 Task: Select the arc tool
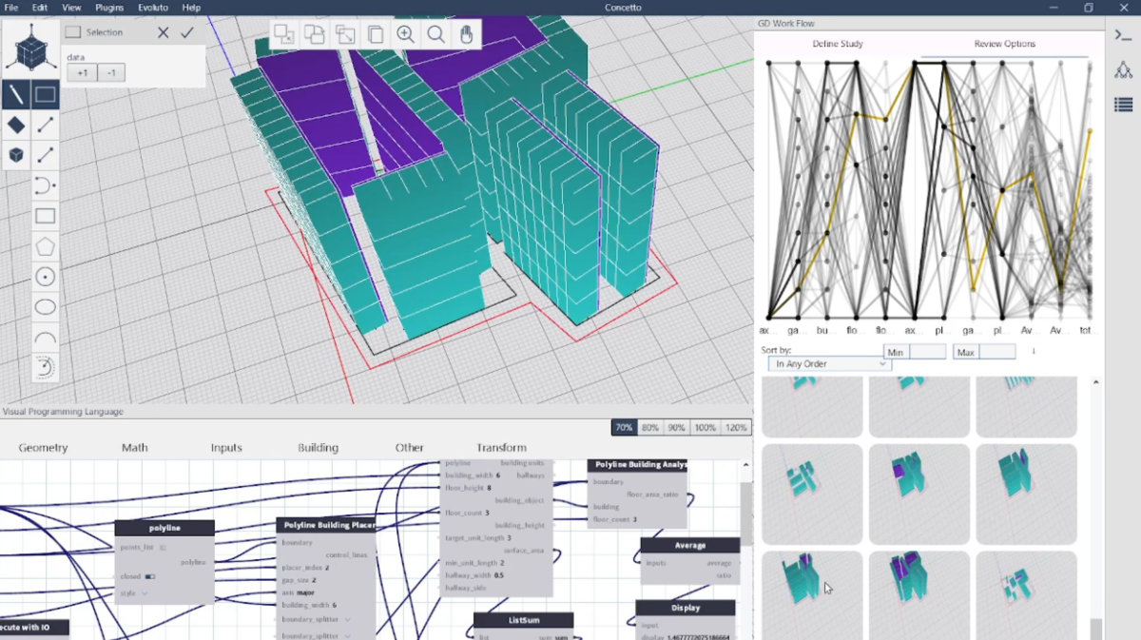[46, 338]
